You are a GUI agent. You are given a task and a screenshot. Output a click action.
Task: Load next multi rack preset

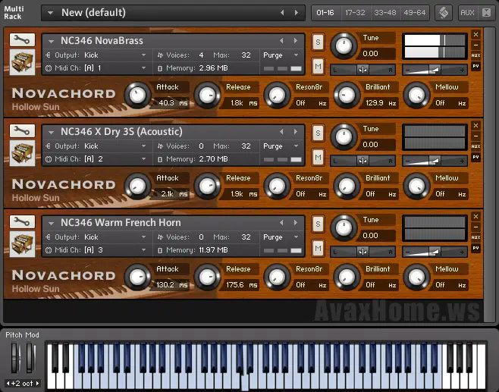coord(297,13)
